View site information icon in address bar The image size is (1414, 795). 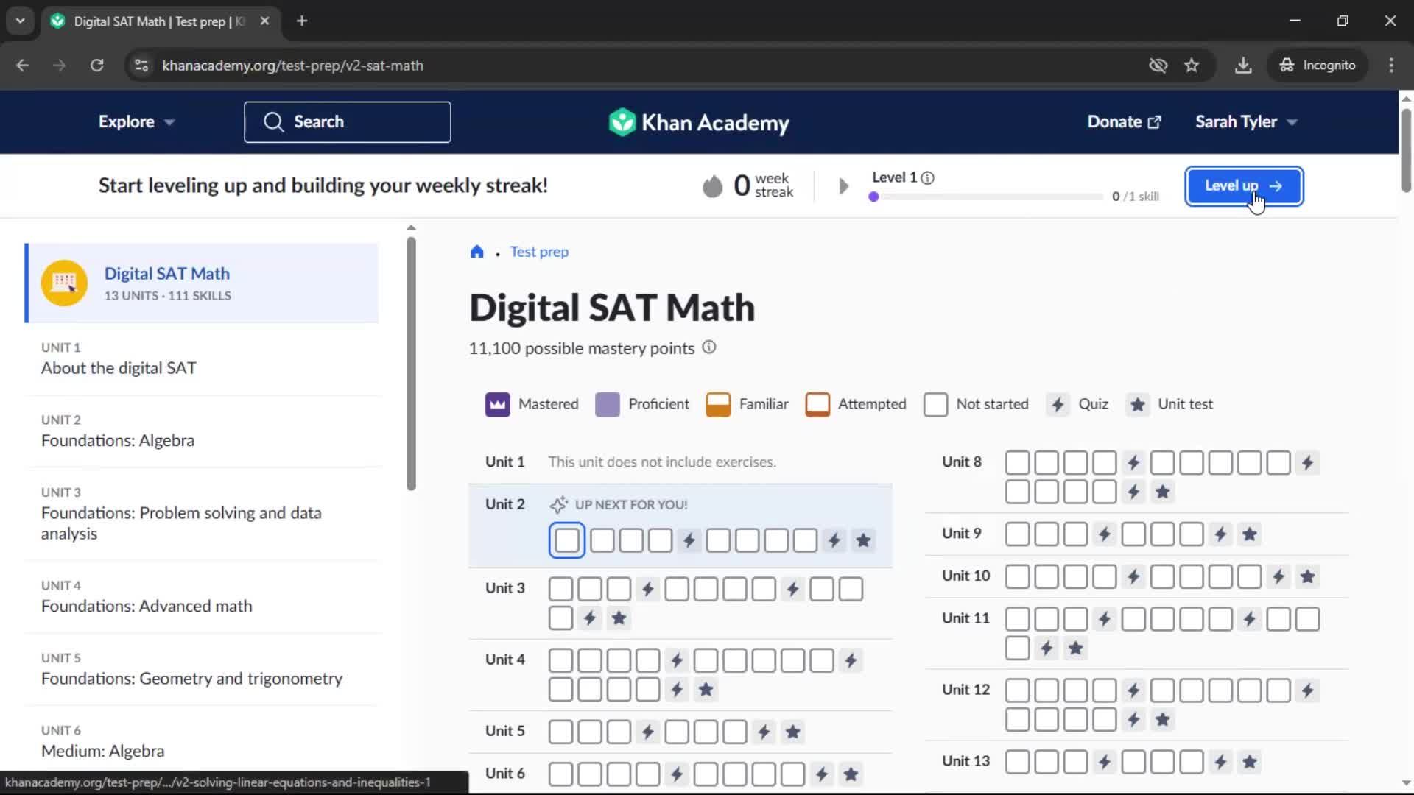pyautogui.click(x=141, y=66)
